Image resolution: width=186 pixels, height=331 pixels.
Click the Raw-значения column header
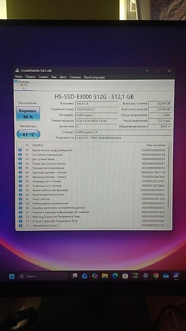[156, 145]
